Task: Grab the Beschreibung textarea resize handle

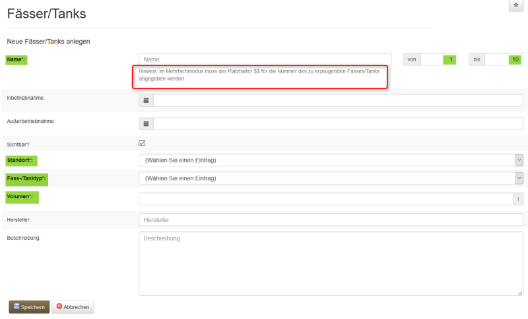Action: tap(520, 292)
